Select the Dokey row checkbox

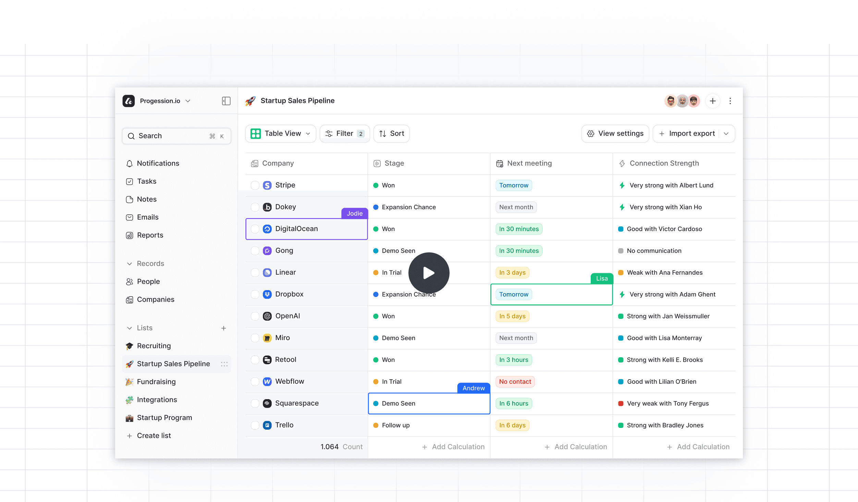(255, 207)
